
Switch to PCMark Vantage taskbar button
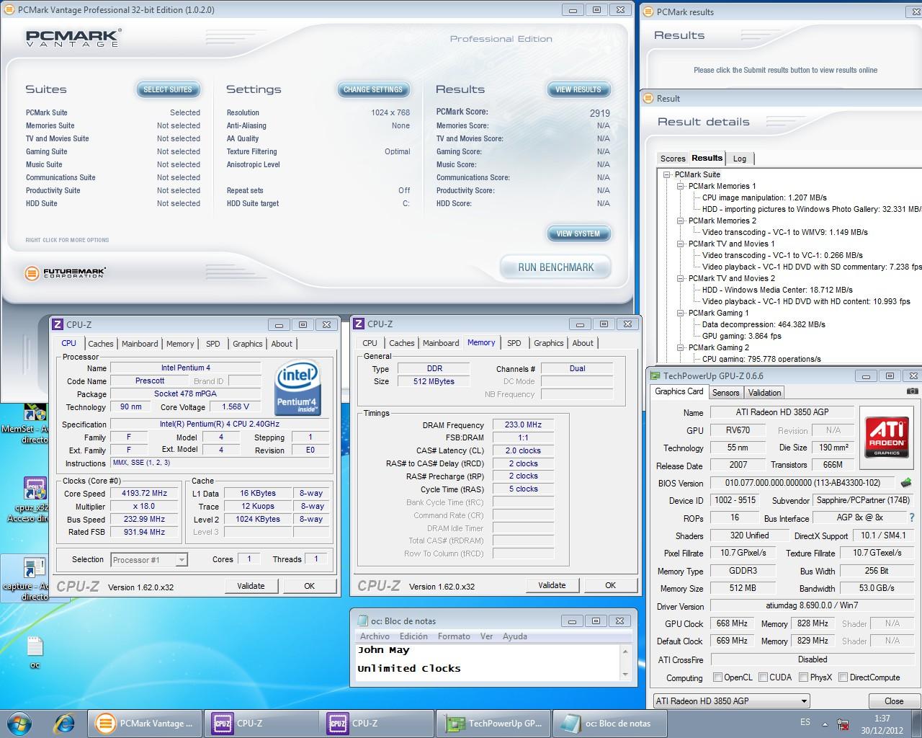point(144,724)
